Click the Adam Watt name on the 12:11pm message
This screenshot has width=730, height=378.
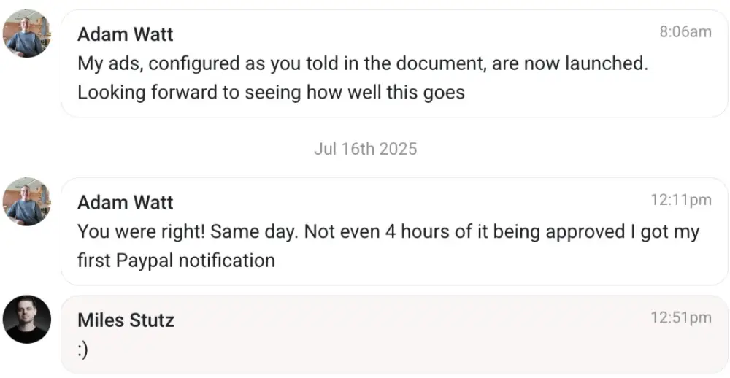click(126, 202)
